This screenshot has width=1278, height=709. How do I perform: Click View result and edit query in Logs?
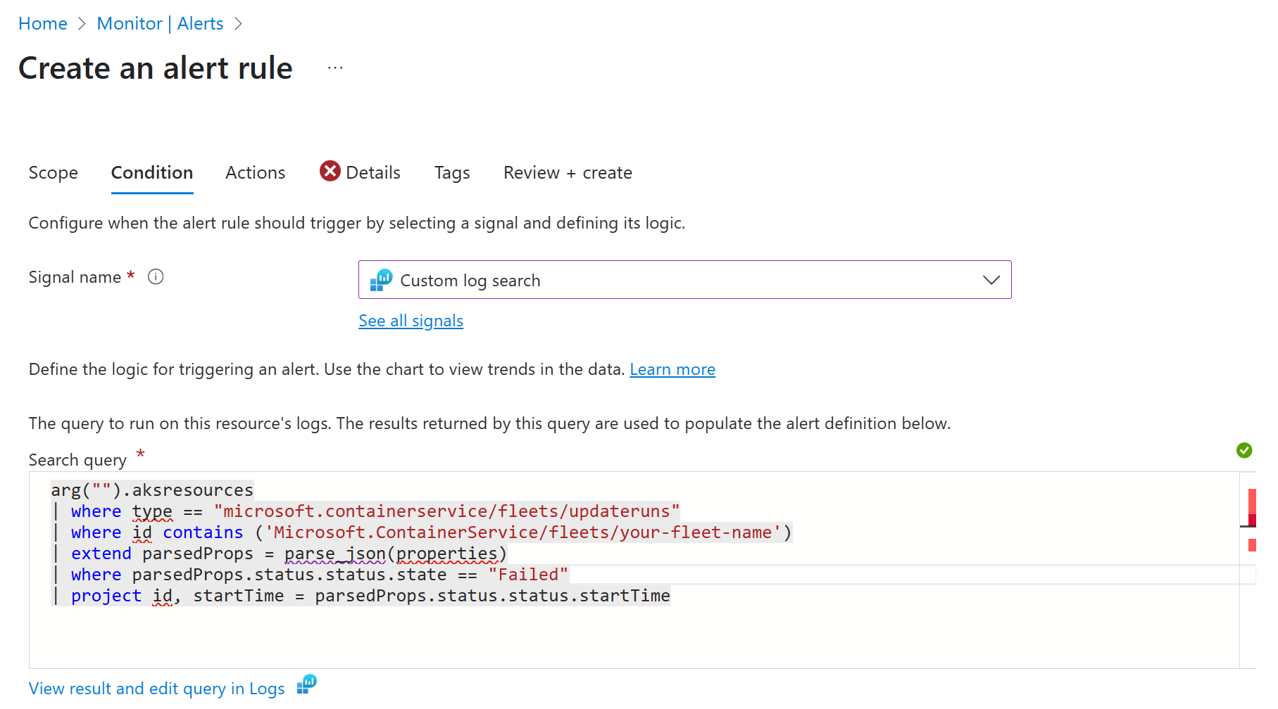coord(156,689)
